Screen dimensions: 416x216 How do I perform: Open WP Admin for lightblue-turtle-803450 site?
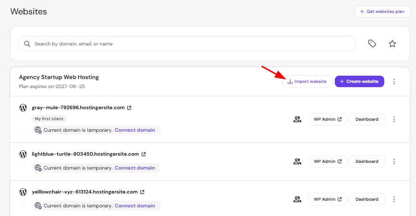point(328,161)
